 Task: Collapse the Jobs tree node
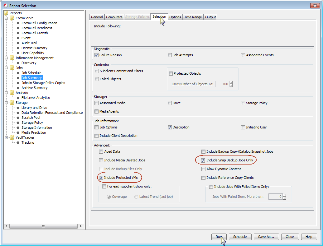(7, 67)
